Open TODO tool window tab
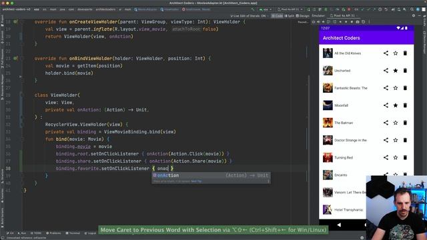This screenshot has height=240, width=427. (x=36, y=233)
